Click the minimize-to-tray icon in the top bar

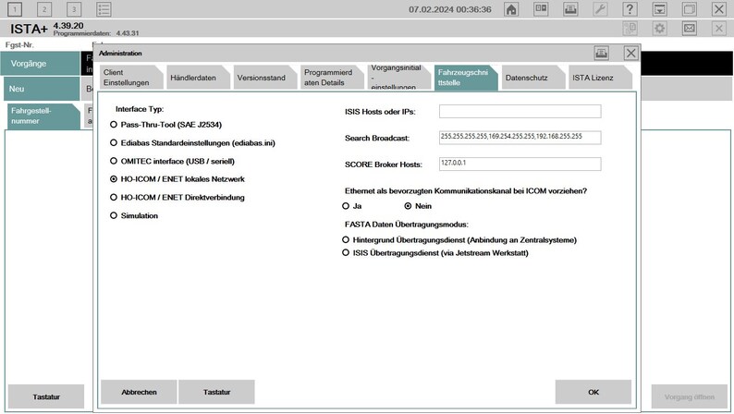[659, 9]
